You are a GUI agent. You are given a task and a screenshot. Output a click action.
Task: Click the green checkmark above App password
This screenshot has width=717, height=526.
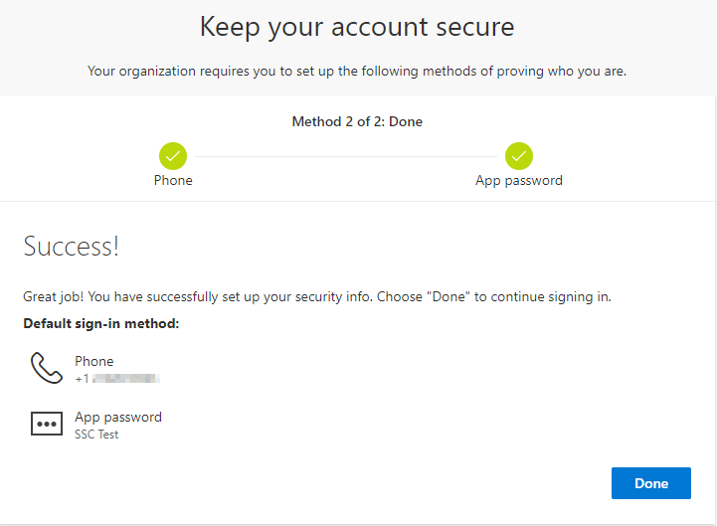click(x=519, y=156)
